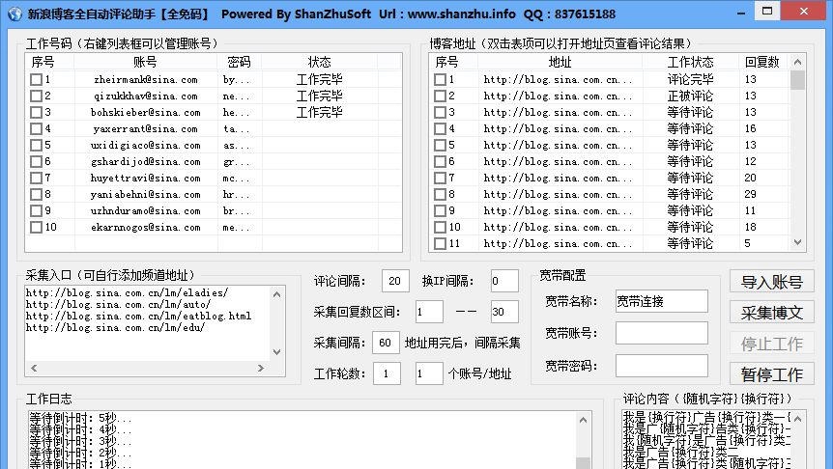The height and width of the screenshot is (469, 833).
Task: Click the 地址 column header in blog list
Action: [x=560, y=62]
